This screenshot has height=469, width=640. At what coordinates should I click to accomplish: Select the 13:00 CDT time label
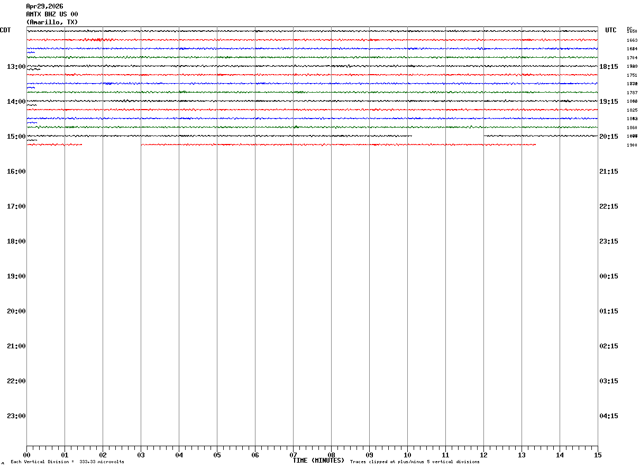point(16,67)
